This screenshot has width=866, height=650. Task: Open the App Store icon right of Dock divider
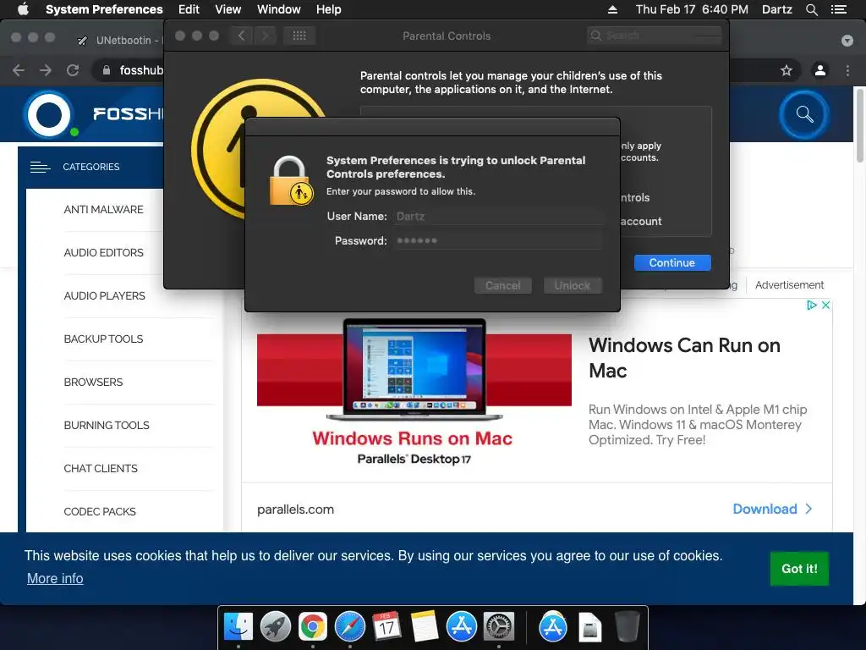pos(553,626)
